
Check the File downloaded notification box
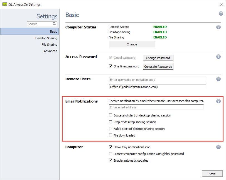111,135
